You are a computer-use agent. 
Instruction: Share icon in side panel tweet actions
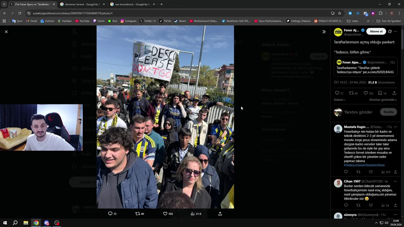(395, 93)
